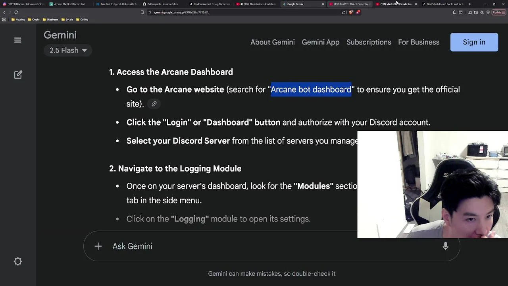
Task: Switch to the Pull requests GitHub tab
Action: [163, 4]
